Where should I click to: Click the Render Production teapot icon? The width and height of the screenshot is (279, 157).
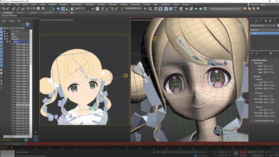pyautogui.click(x=196, y=9)
